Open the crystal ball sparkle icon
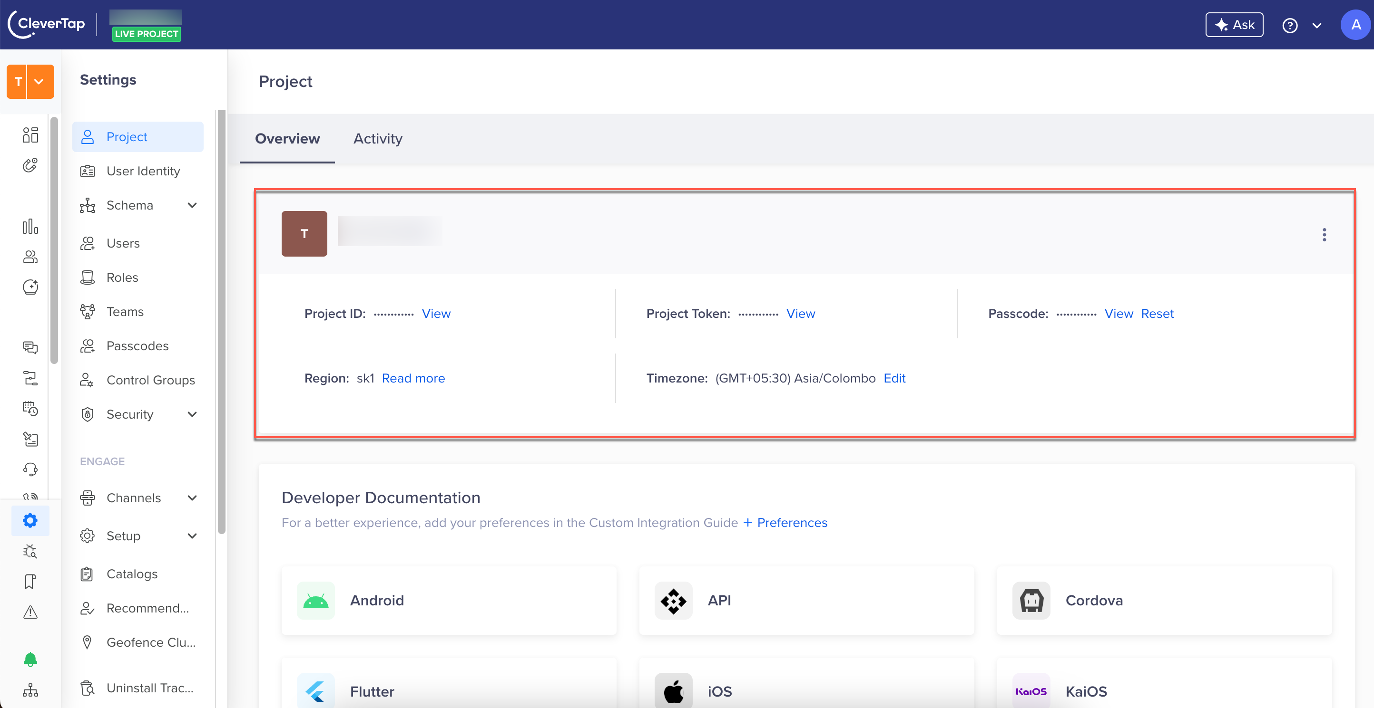 pyautogui.click(x=30, y=287)
